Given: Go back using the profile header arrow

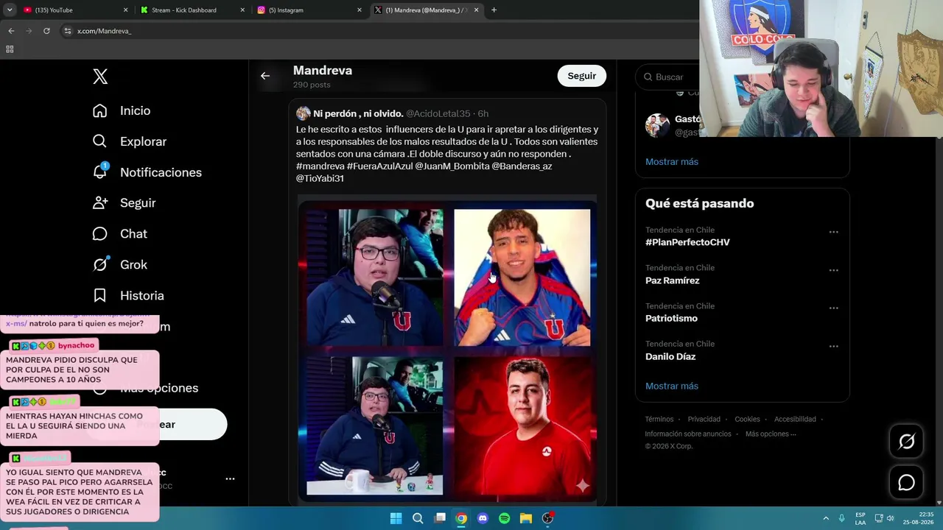Looking at the screenshot, I should (x=265, y=76).
